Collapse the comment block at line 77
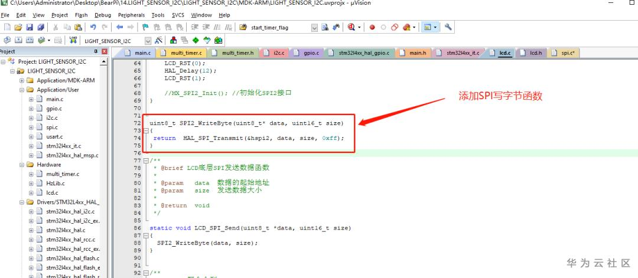 pyautogui.click(x=146, y=161)
